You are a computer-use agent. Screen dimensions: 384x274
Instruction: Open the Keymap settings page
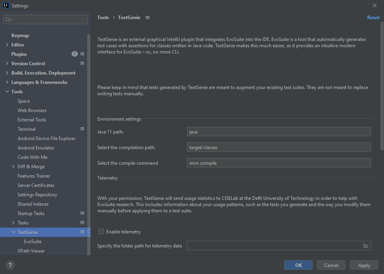(20, 36)
